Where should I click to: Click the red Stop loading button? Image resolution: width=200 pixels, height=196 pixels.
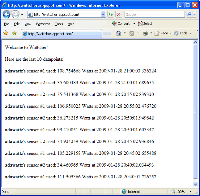(119, 14)
